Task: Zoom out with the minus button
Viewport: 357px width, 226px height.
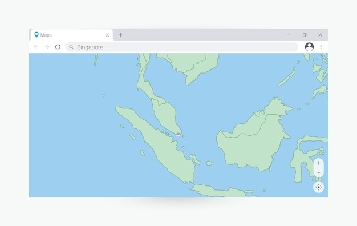Action: (x=319, y=172)
